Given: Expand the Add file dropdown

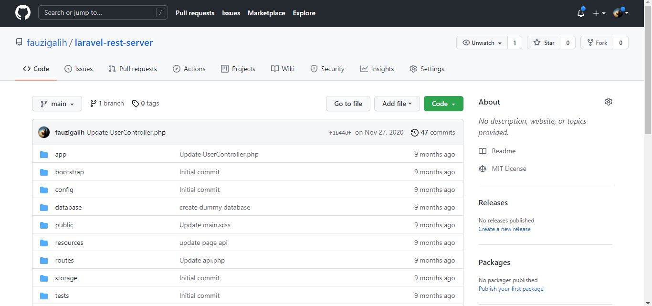Looking at the screenshot, I should 397,104.
